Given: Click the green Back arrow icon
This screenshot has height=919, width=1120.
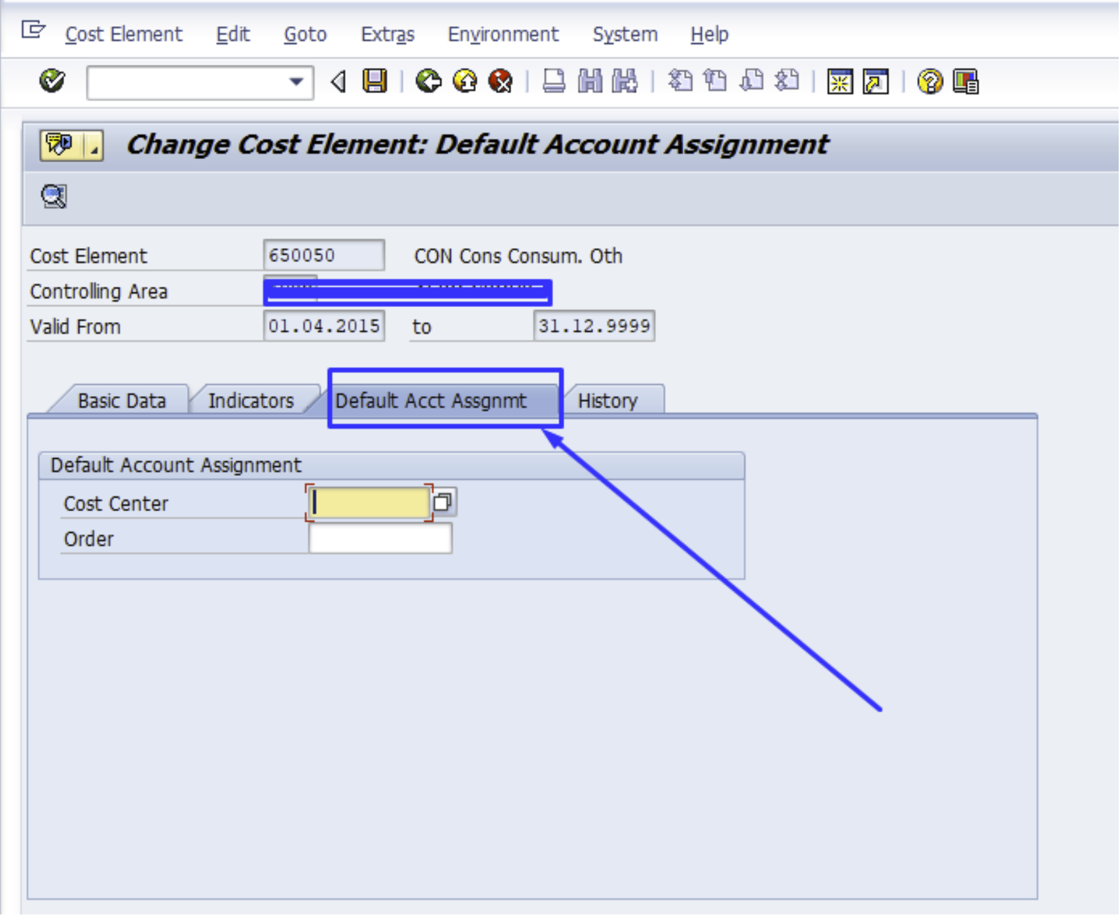Looking at the screenshot, I should pos(429,81).
